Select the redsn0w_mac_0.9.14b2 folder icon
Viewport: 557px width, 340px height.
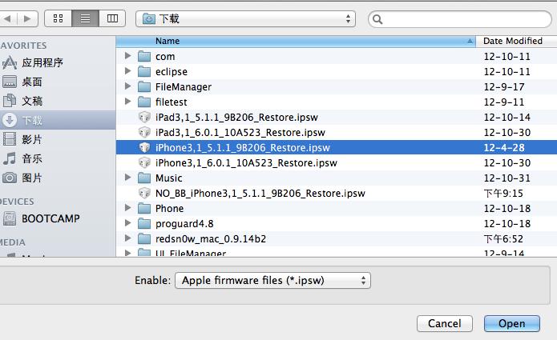pyautogui.click(x=144, y=239)
